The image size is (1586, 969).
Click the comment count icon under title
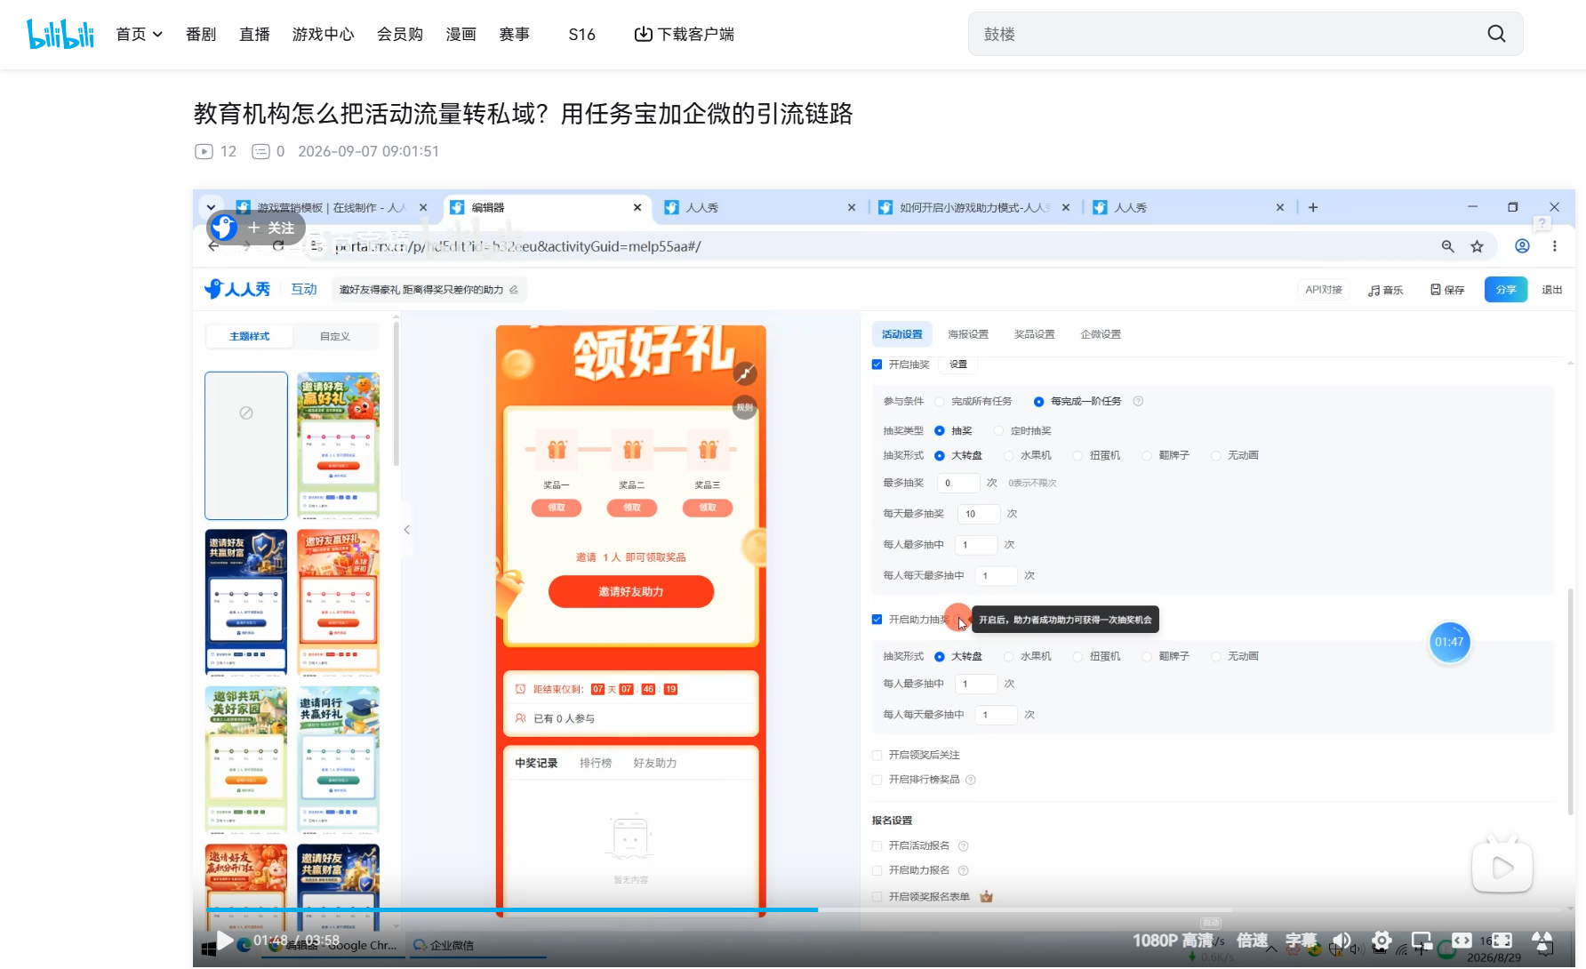pos(260,152)
